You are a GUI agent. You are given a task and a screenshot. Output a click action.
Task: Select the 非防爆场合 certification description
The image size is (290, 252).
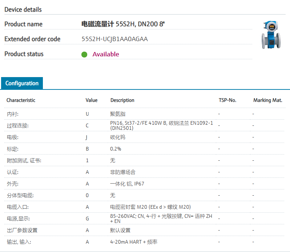[x=122, y=172]
